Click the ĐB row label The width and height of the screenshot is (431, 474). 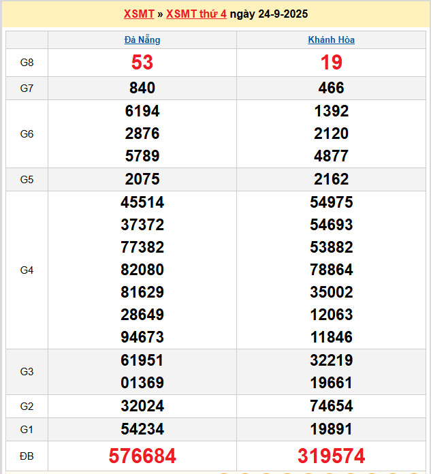(x=27, y=456)
